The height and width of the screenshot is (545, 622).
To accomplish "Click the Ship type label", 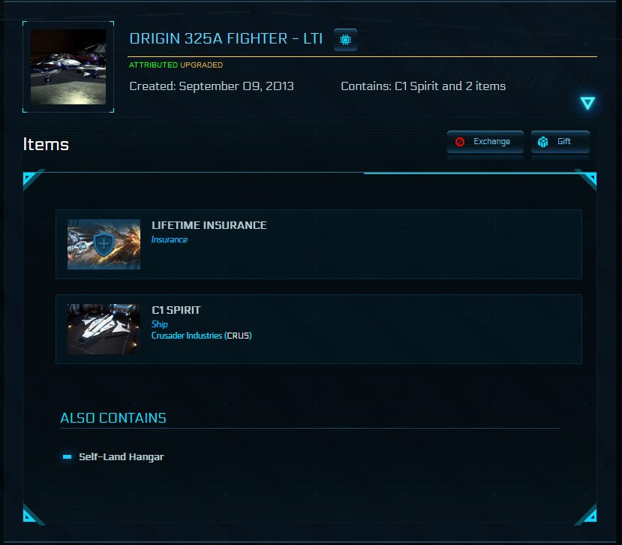I will [x=160, y=324].
